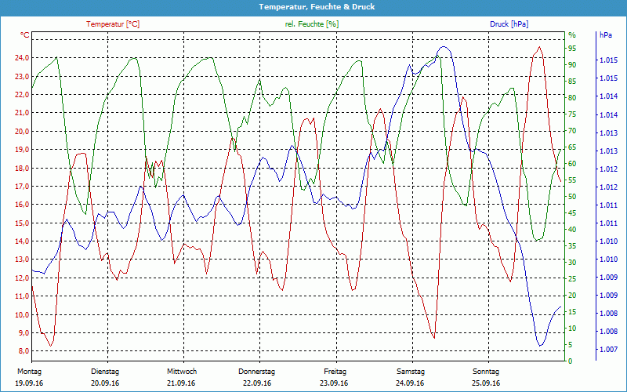Click the "70" humidity axis value
The height and width of the screenshot is (392, 627).
[x=572, y=131]
